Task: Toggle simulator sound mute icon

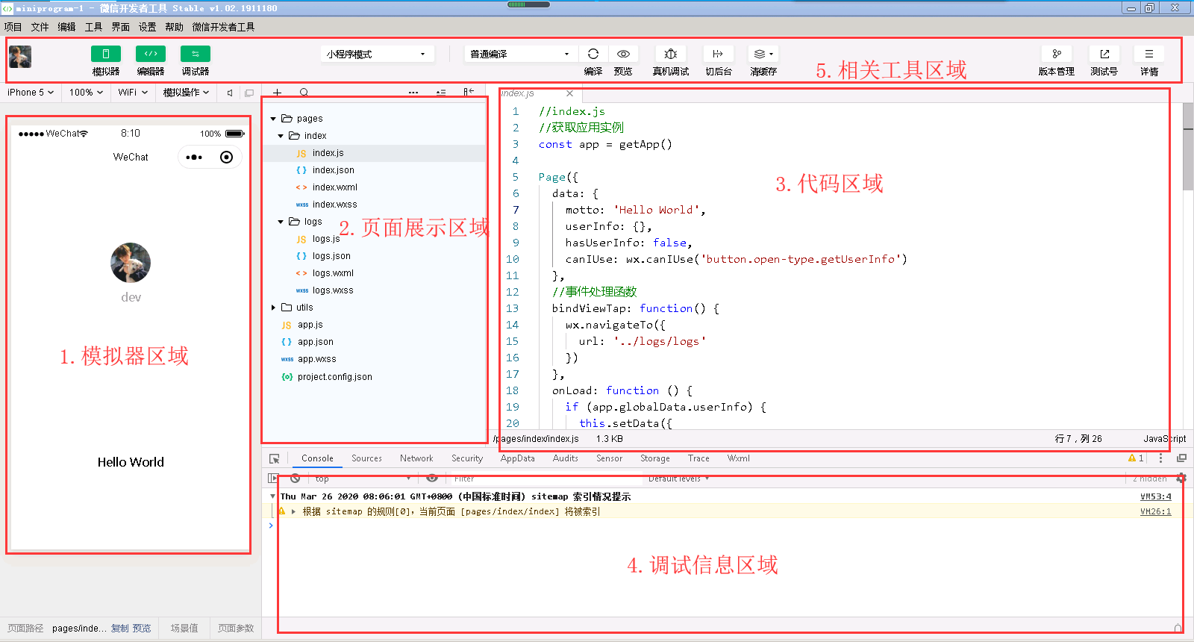Action: pyautogui.click(x=230, y=93)
